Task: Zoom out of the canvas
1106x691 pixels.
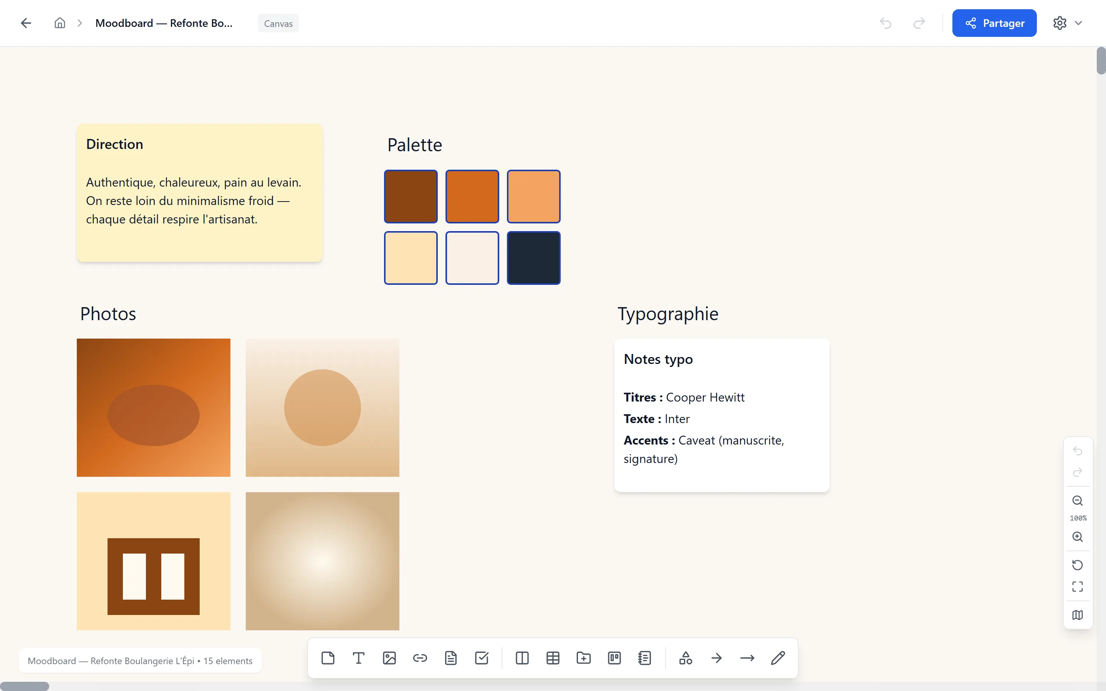Action: (x=1078, y=501)
